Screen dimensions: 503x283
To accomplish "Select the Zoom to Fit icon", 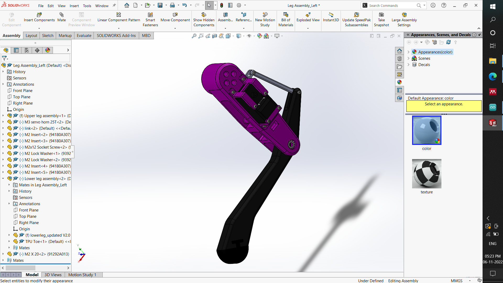I will coord(194,36).
